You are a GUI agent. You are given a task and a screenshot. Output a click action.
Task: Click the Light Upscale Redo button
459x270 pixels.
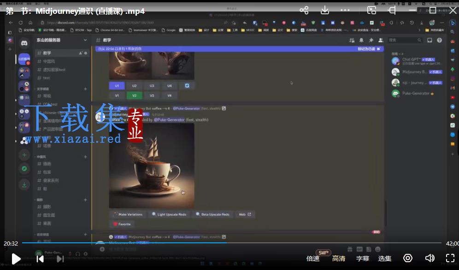(169, 214)
